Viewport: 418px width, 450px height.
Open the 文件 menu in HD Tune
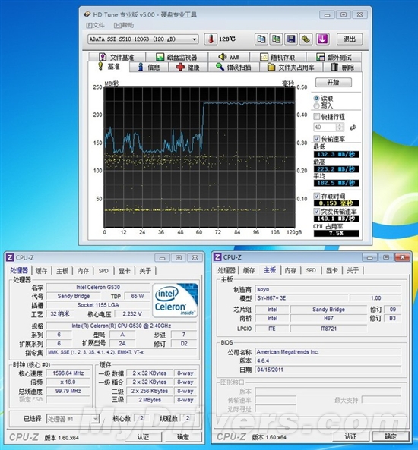point(96,25)
